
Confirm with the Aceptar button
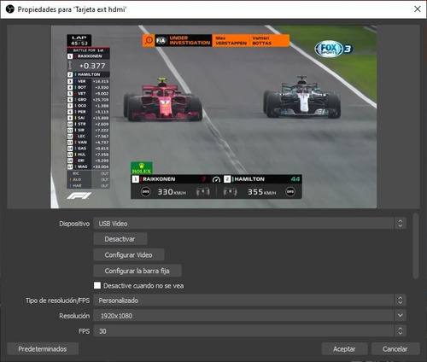(x=344, y=349)
